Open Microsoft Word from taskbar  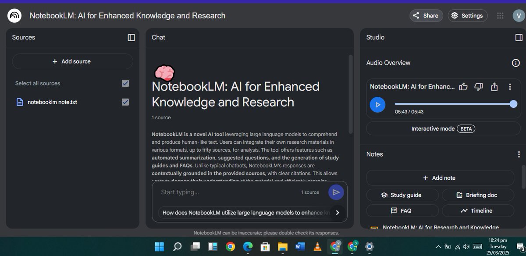[x=300, y=247]
